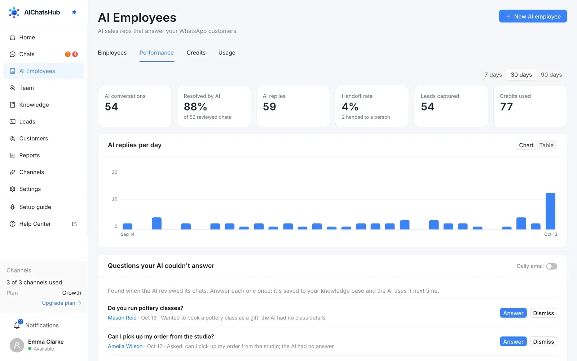Image resolution: width=577 pixels, height=361 pixels.
Task: Click the Channels plug icon
Action: [x=13, y=172]
